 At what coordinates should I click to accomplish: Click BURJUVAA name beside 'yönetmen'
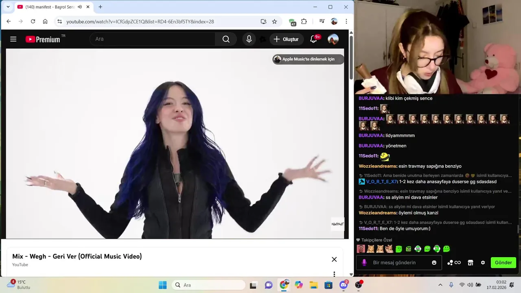pos(371,146)
